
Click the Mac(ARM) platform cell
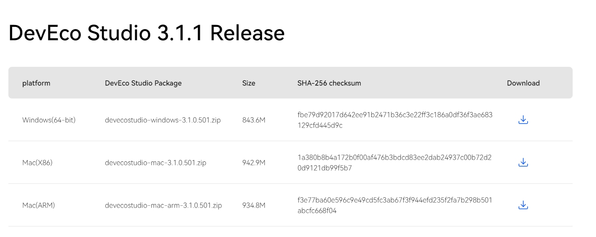point(39,205)
